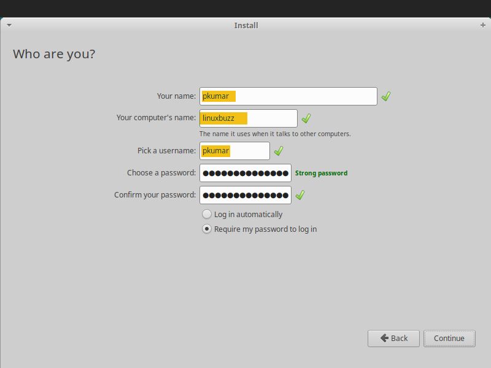Click the computer's name field containing linuxbuzz
The width and height of the screenshot is (491, 368).
pyautogui.click(x=249, y=118)
